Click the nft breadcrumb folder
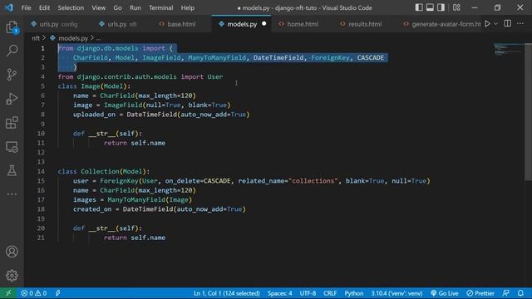This screenshot has height=299, width=532. (x=36, y=38)
